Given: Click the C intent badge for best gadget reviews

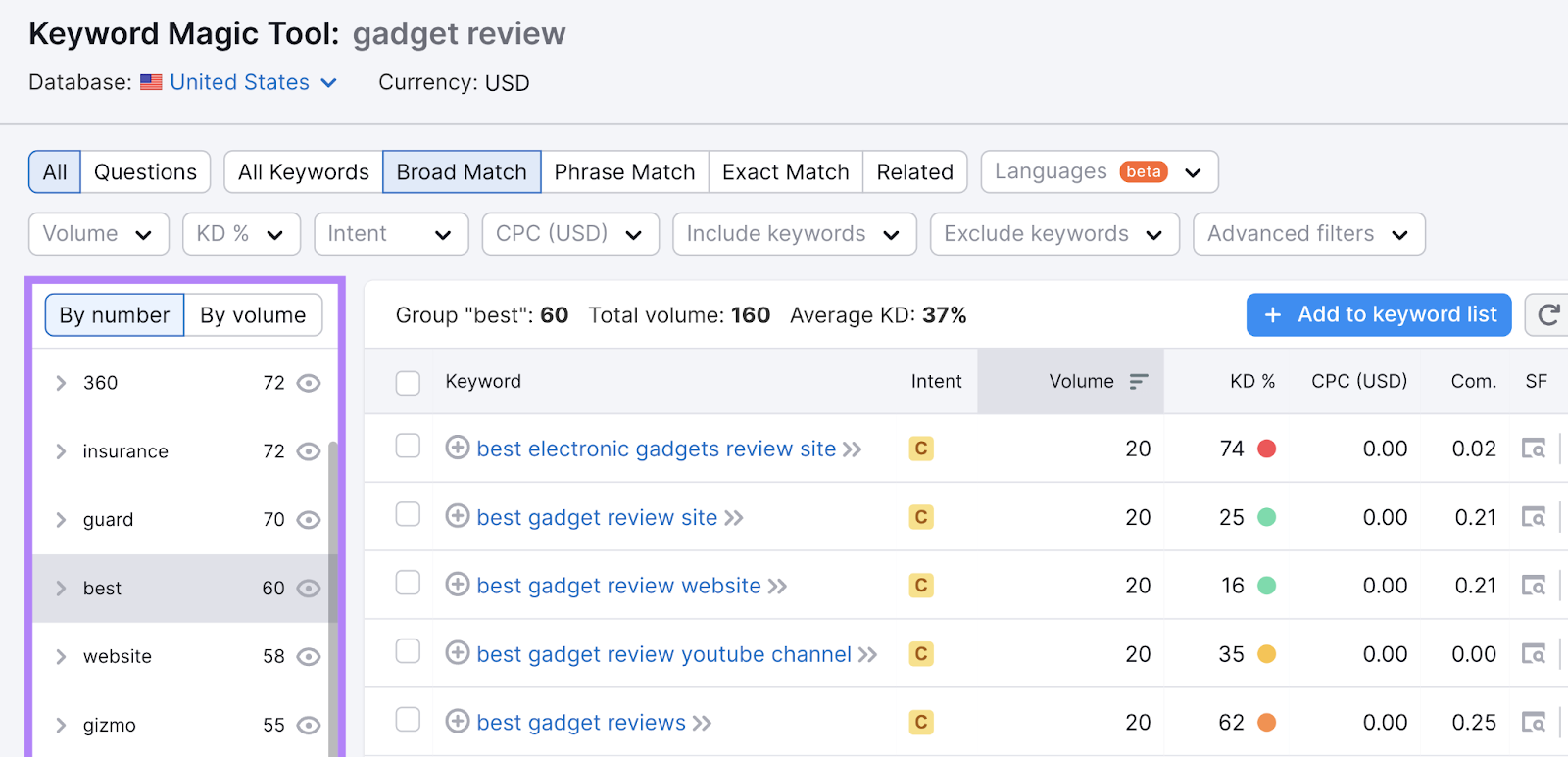Looking at the screenshot, I should [x=920, y=723].
